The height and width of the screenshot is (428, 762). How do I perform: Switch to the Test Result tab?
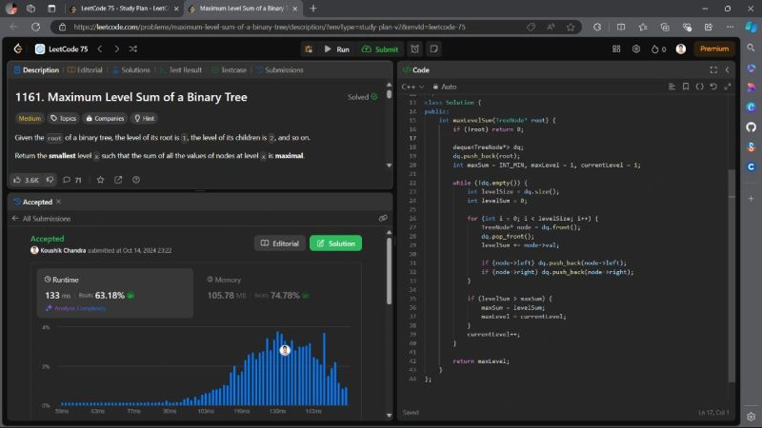point(181,69)
